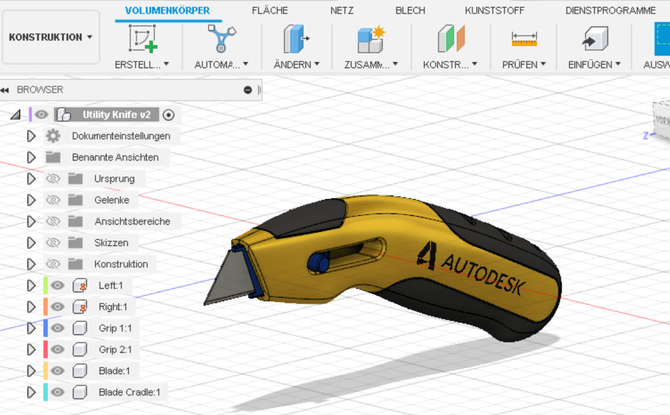Image resolution: width=670 pixels, height=415 pixels.
Task: Click the pinned component icon beside Left:1
Action: click(x=80, y=285)
